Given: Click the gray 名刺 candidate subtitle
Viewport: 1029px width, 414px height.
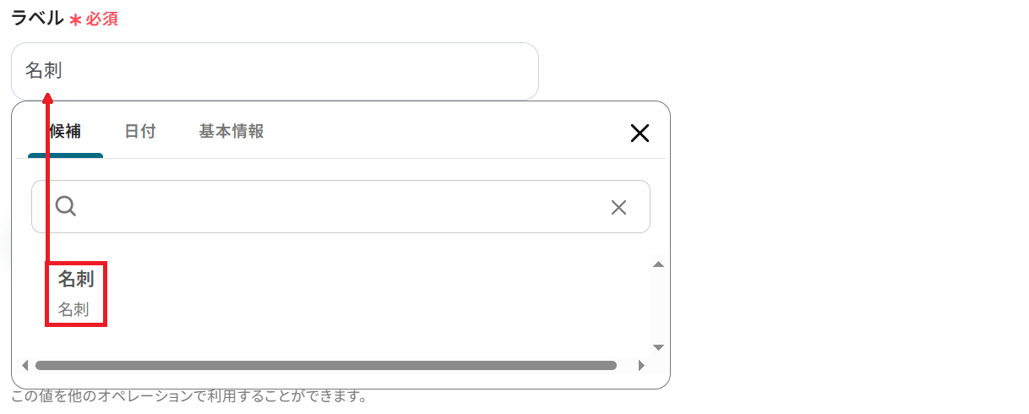Looking at the screenshot, I should [73, 309].
